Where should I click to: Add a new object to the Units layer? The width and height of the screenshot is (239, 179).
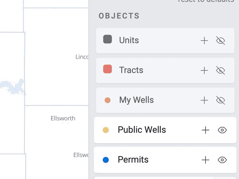(x=204, y=40)
